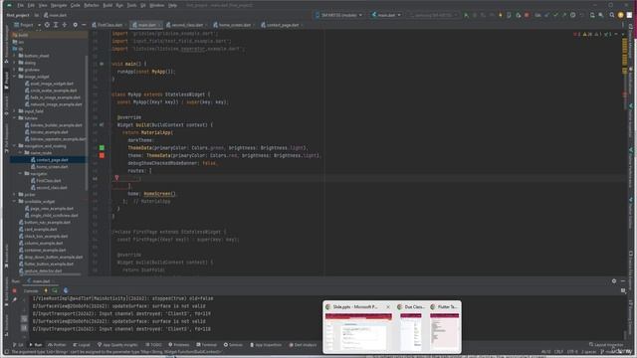The image size is (637, 358).
Task: Collapse the image_widget folder
Action: 15,77
